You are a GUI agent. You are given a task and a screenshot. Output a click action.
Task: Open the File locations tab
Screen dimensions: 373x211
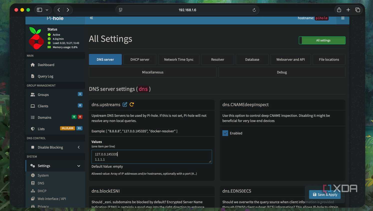(329, 59)
